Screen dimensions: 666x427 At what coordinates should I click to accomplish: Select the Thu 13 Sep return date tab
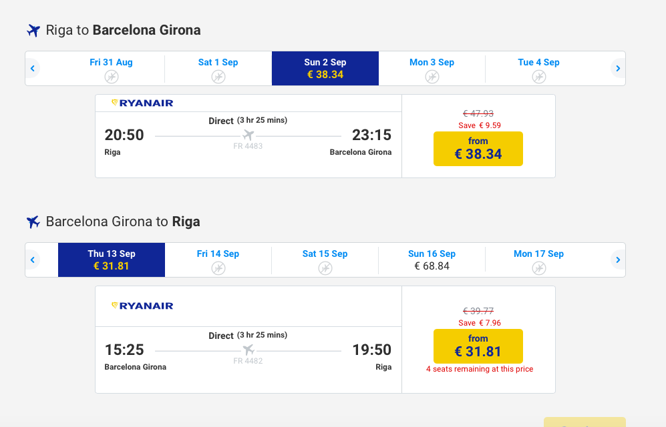(x=112, y=260)
